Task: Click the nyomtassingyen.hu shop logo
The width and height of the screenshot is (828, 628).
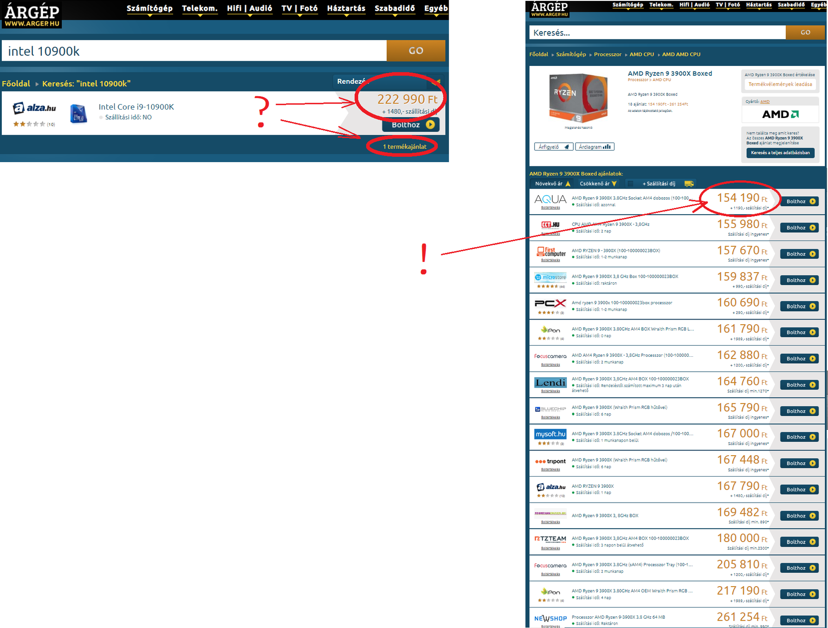Action: (x=550, y=513)
